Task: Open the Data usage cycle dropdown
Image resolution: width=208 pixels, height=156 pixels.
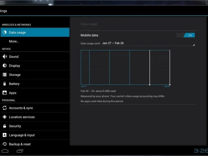Action: click(x=148, y=43)
